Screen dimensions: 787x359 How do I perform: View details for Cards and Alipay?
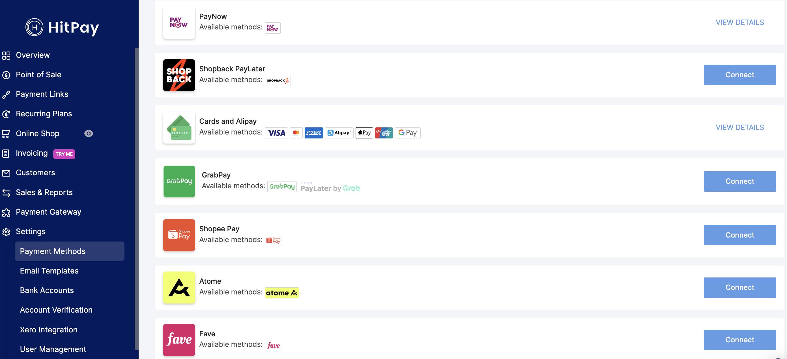pyautogui.click(x=740, y=127)
